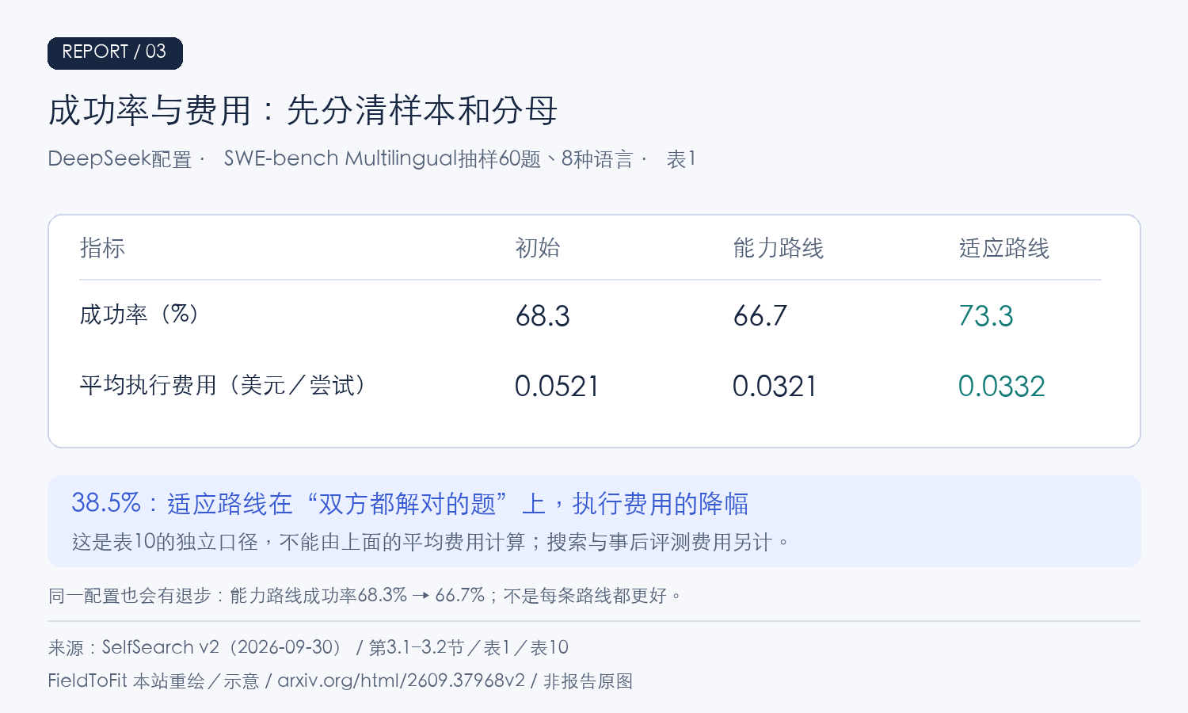
Task: Click the value 66.7 in the table
Action: (760, 316)
